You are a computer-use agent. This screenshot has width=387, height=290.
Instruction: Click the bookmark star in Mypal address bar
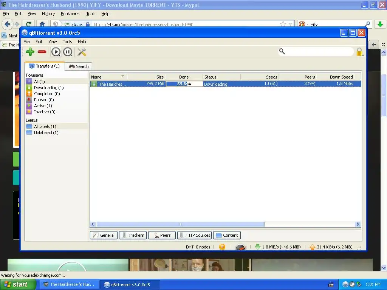point(283,24)
